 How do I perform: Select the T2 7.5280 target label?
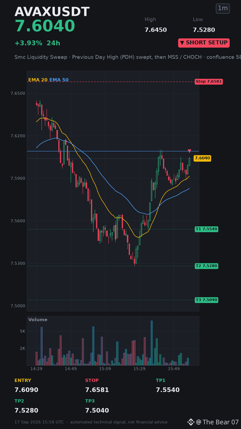(x=206, y=266)
